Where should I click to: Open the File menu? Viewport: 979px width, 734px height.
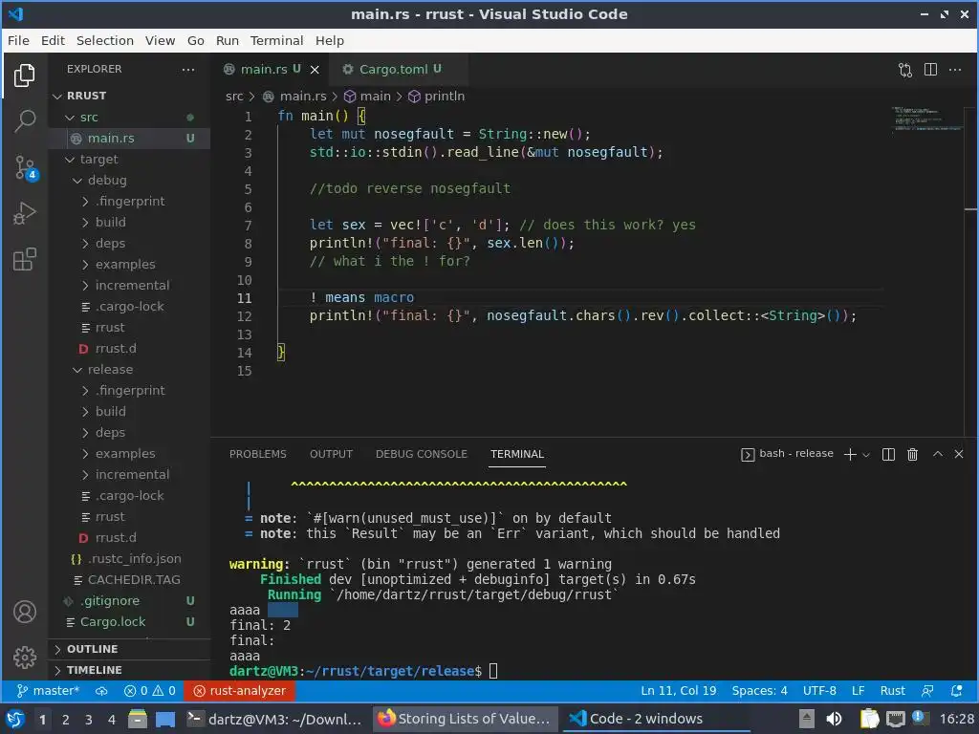coord(18,40)
